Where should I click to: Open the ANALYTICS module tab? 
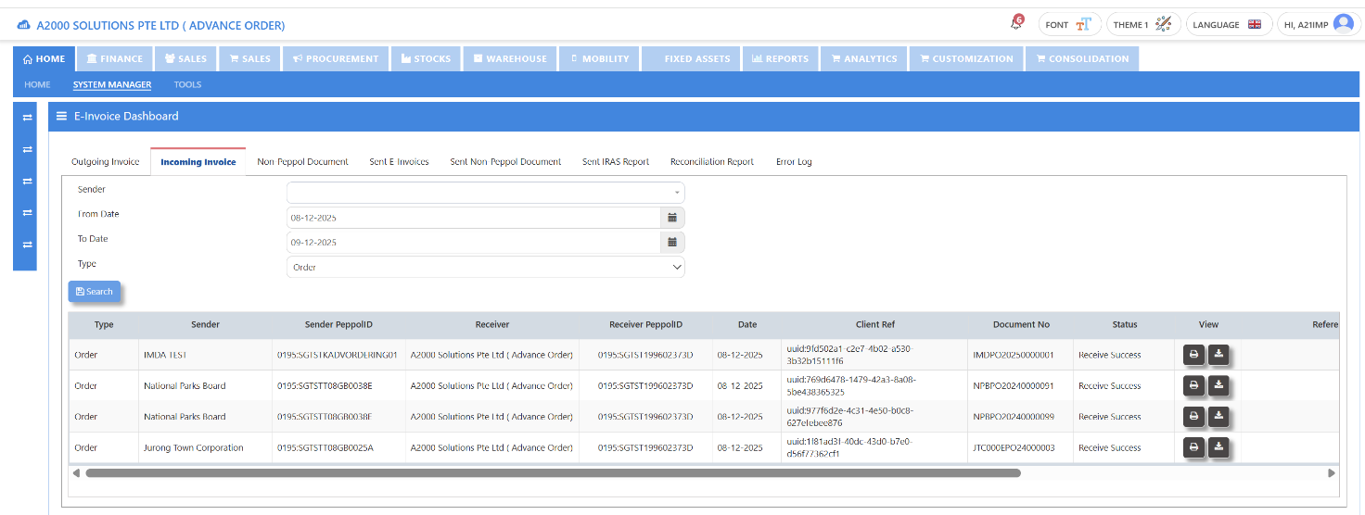coord(864,58)
